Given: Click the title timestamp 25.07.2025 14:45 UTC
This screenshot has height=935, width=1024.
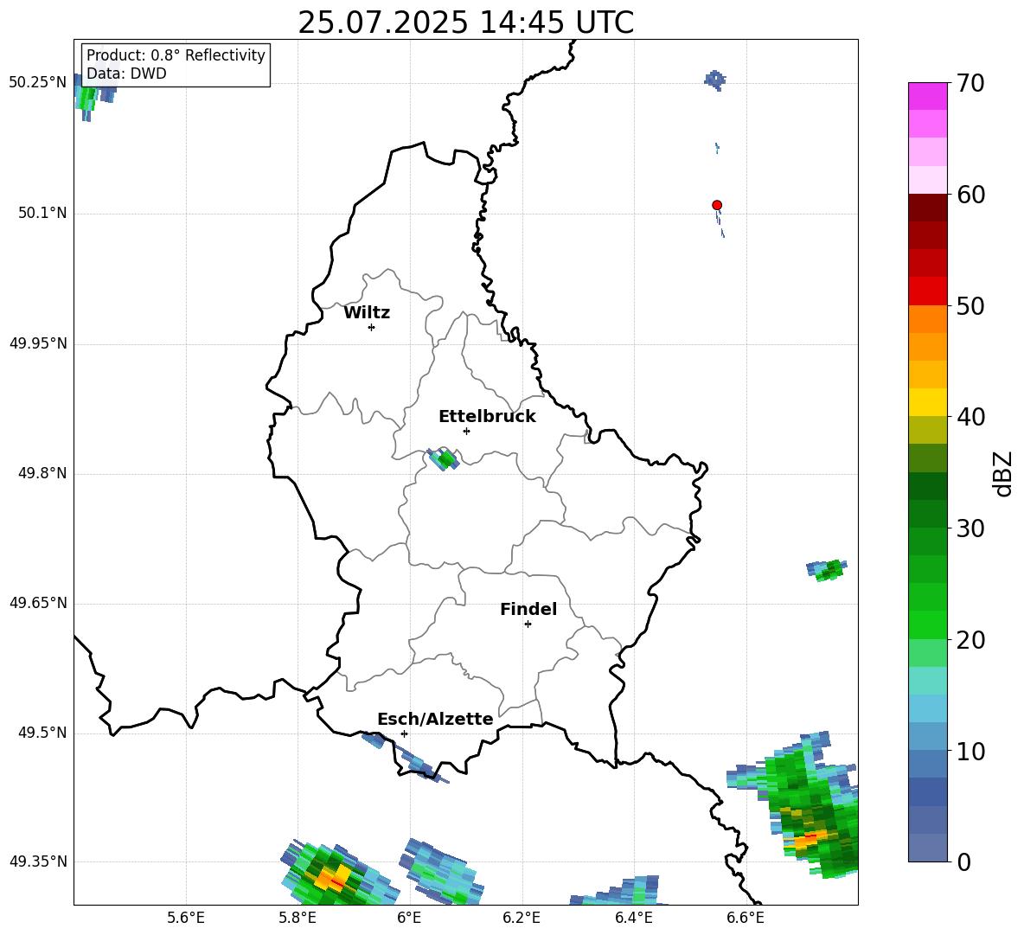Looking at the screenshot, I should click(465, 22).
